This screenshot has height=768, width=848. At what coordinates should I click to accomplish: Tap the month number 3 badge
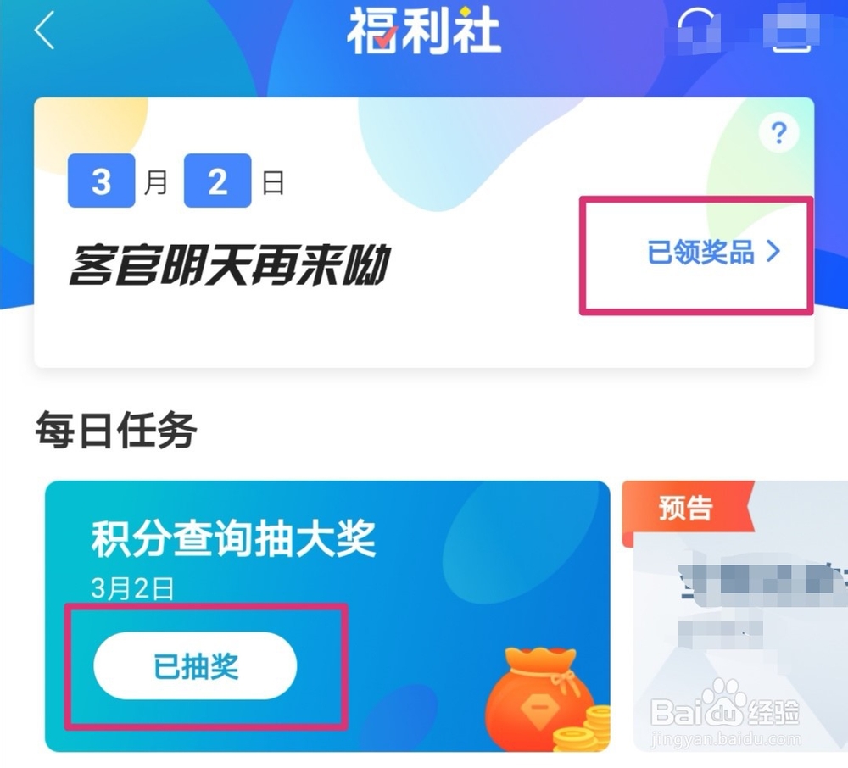click(101, 181)
